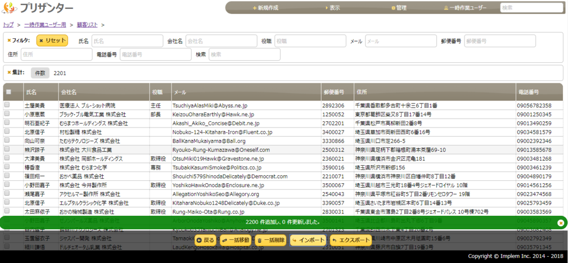The height and width of the screenshot is (263, 568).
Task: Open the 新規作成 menu
Action: pos(265,8)
